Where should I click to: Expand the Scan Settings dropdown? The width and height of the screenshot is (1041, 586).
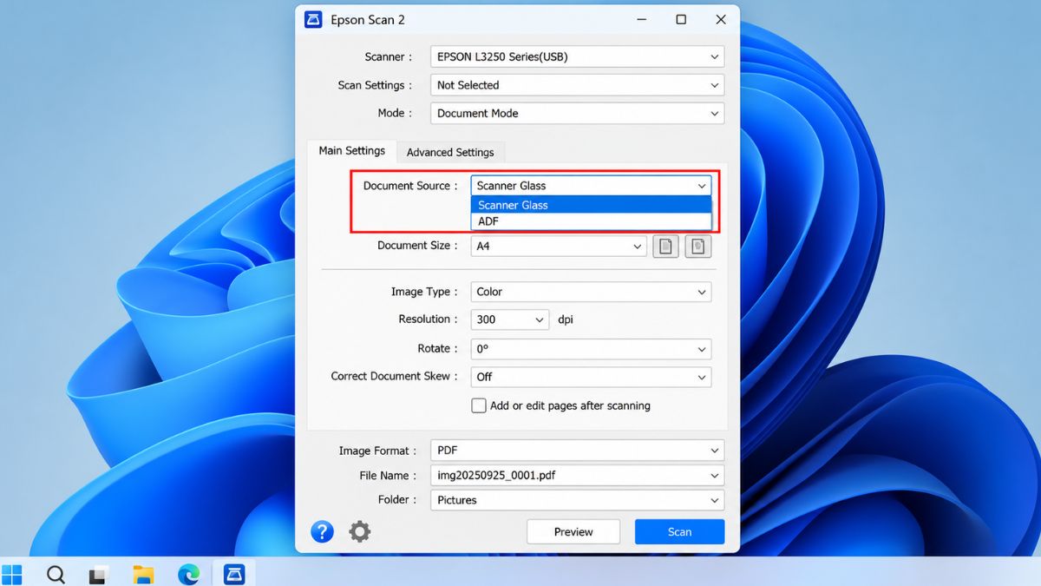[578, 85]
